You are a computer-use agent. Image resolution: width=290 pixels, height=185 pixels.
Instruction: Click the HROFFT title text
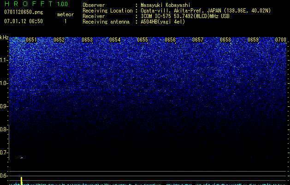pyautogui.click(x=29, y=4)
